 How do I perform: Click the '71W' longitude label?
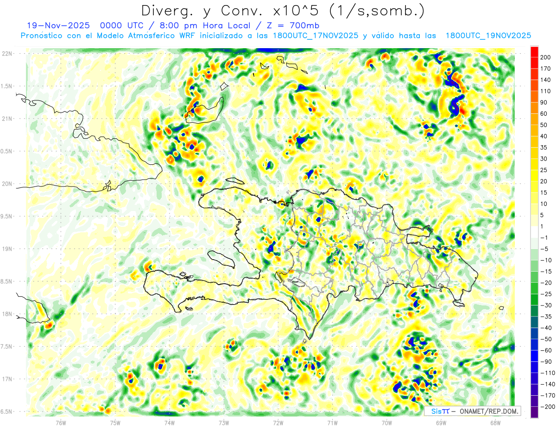tap(332, 422)
